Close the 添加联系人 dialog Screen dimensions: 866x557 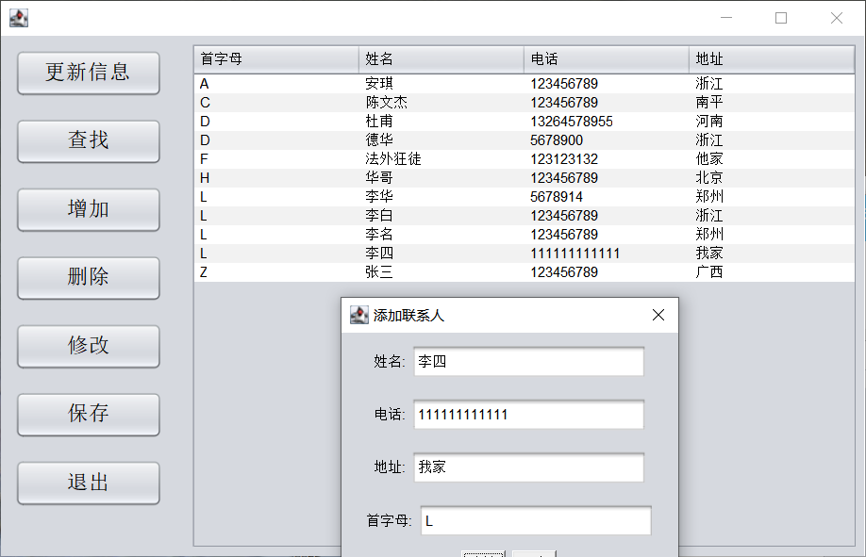point(658,315)
